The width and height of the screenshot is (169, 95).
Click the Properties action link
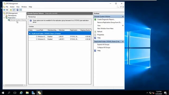pyautogui.click(x=101, y=35)
